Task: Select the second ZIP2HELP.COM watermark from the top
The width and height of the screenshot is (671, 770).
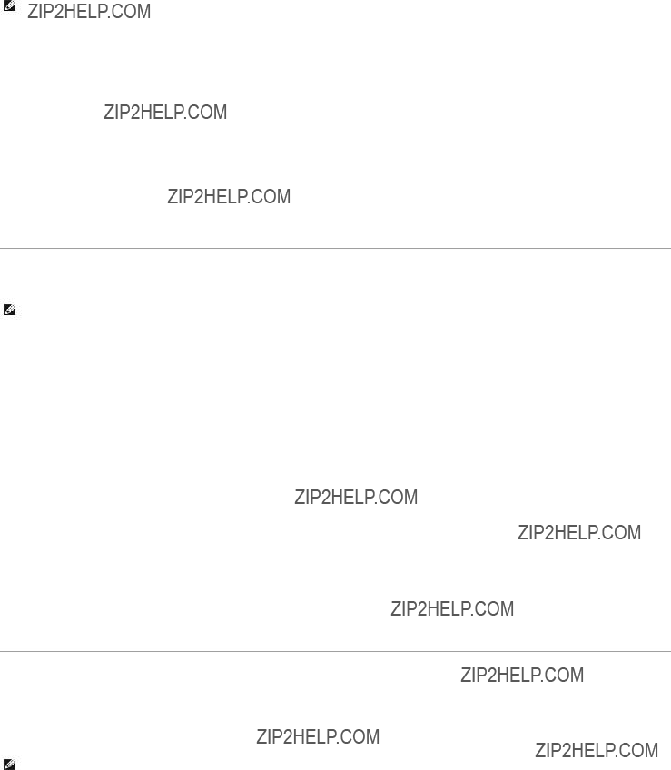Action: tap(165, 113)
